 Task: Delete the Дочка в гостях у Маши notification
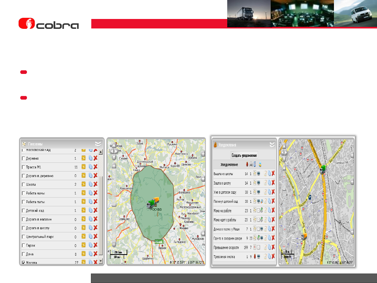point(273,229)
